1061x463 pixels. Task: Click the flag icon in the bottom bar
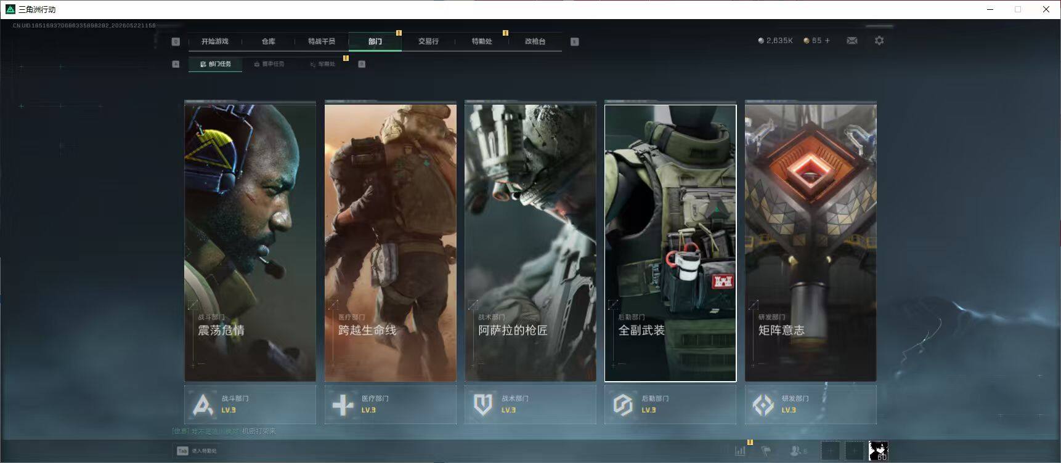click(766, 451)
